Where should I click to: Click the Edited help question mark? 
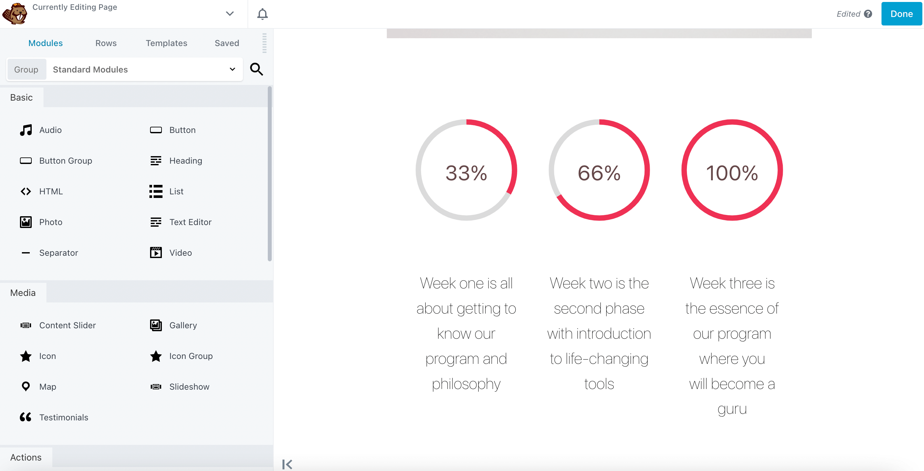[868, 14]
